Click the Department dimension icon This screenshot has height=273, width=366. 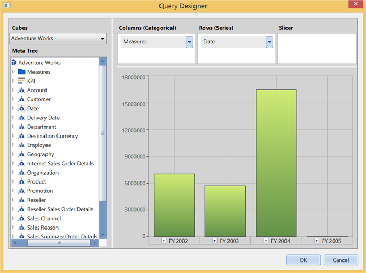coord(22,127)
